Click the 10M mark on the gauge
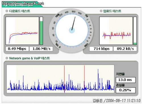 86,45
